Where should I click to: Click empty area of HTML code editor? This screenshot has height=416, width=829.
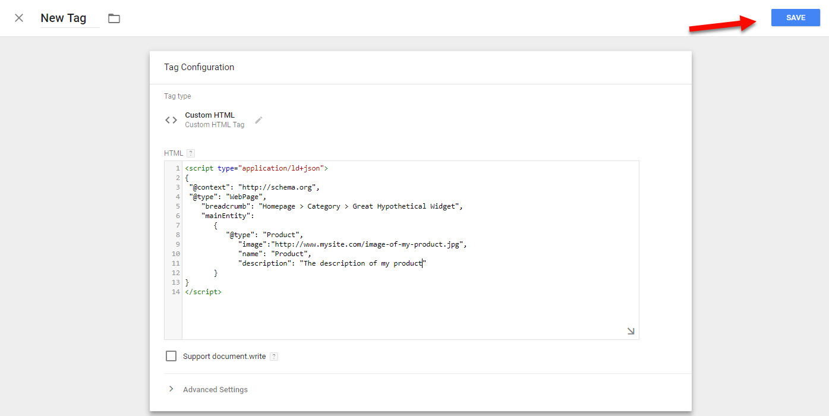coord(410,315)
